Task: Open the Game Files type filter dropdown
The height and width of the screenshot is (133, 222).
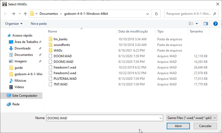Action: click(x=192, y=118)
